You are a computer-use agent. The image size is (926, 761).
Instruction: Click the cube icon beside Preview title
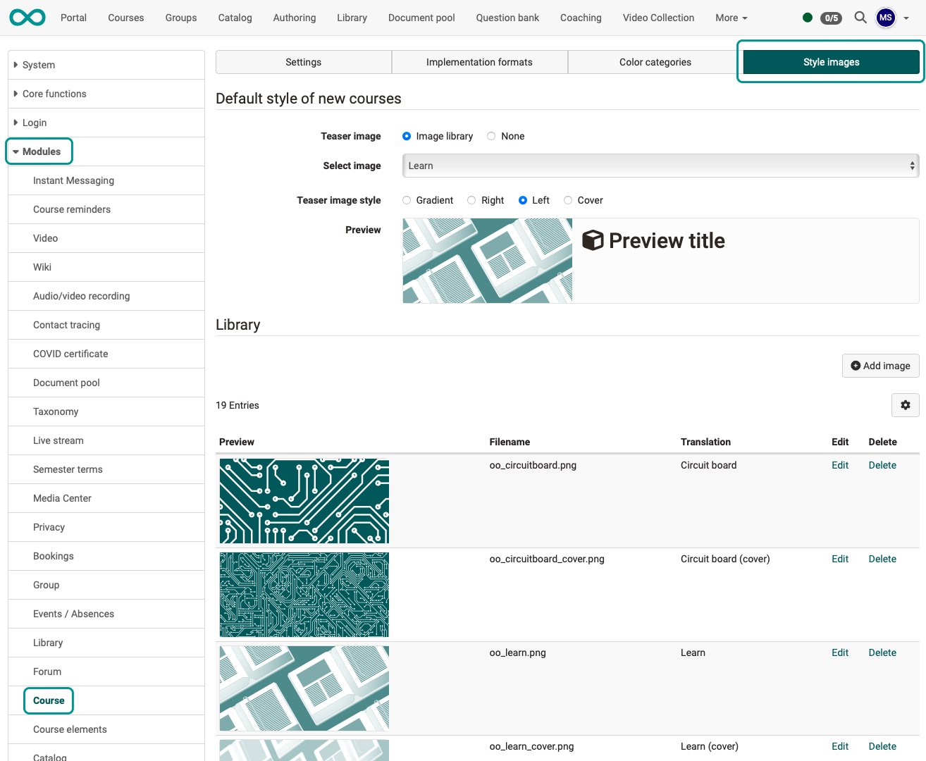593,240
